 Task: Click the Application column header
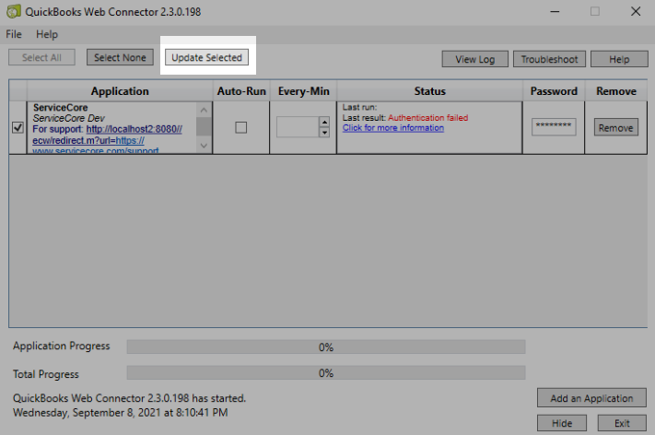(120, 91)
